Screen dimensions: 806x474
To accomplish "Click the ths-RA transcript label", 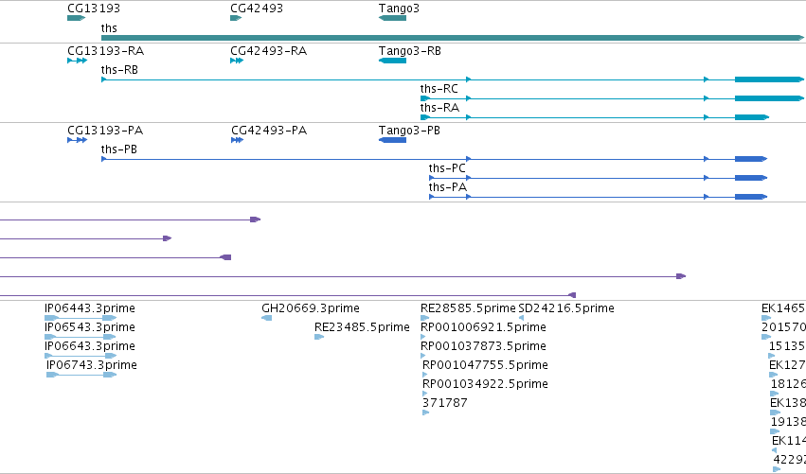I will click(439, 108).
